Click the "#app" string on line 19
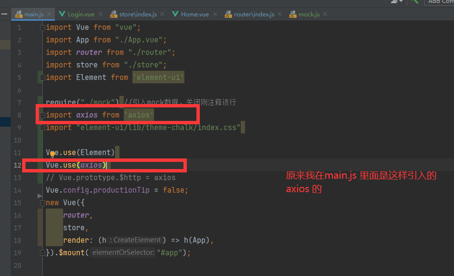The image size is (454, 276). point(169,252)
